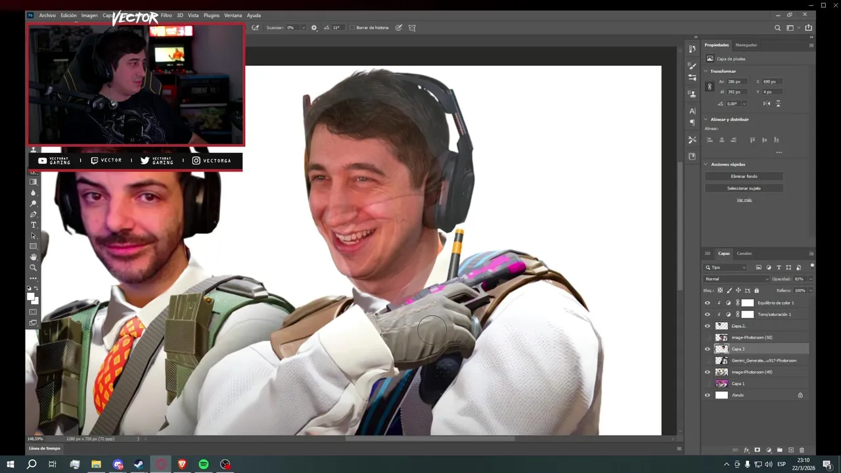Delete layer trash icon

click(x=802, y=450)
